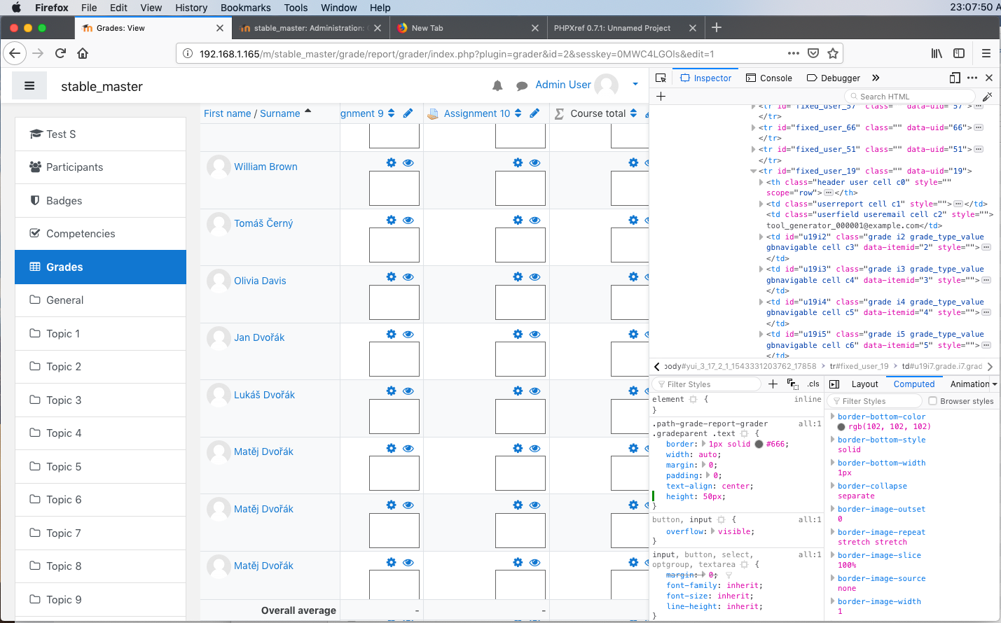Toggle responsive design mode in devtools

pos(955,78)
